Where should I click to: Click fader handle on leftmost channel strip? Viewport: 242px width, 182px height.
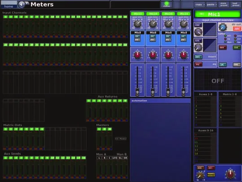coord(137,92)
